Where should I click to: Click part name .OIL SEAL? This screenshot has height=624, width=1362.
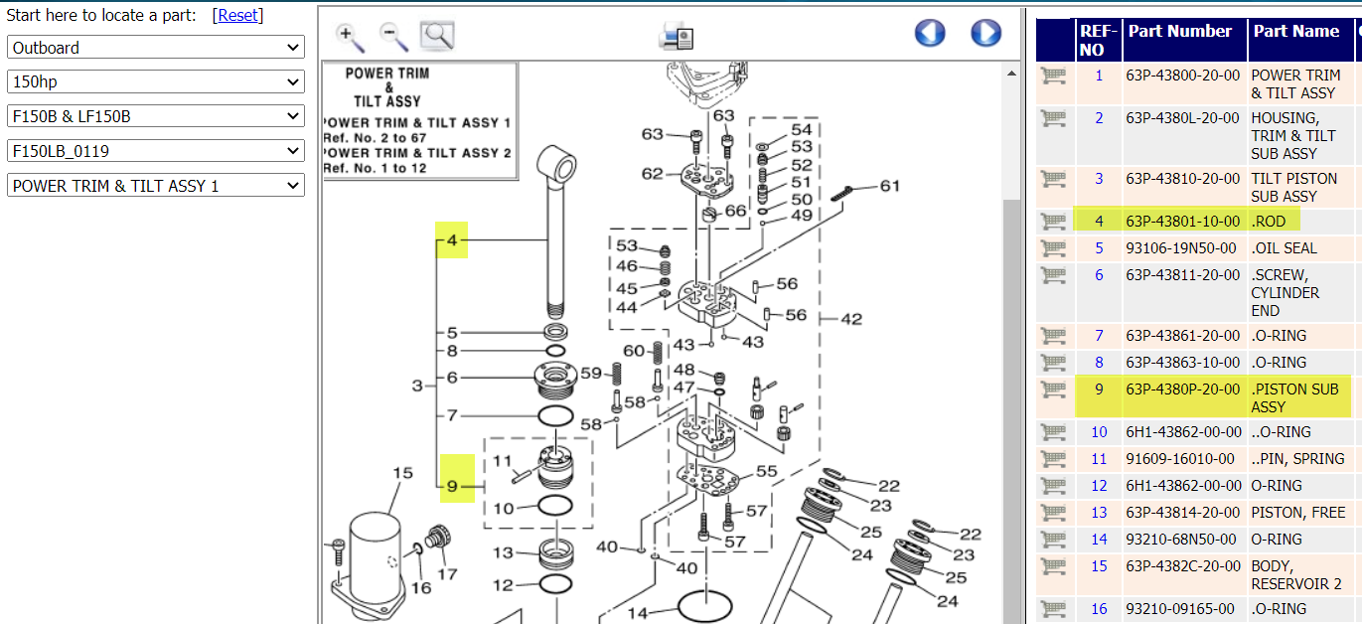tap(1284, 248)
